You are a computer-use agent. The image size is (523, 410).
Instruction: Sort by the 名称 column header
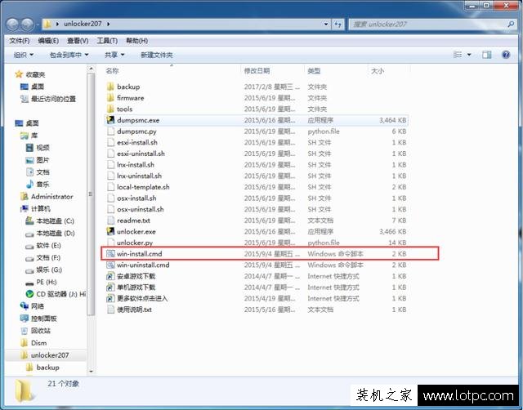(x=113, y=71)
